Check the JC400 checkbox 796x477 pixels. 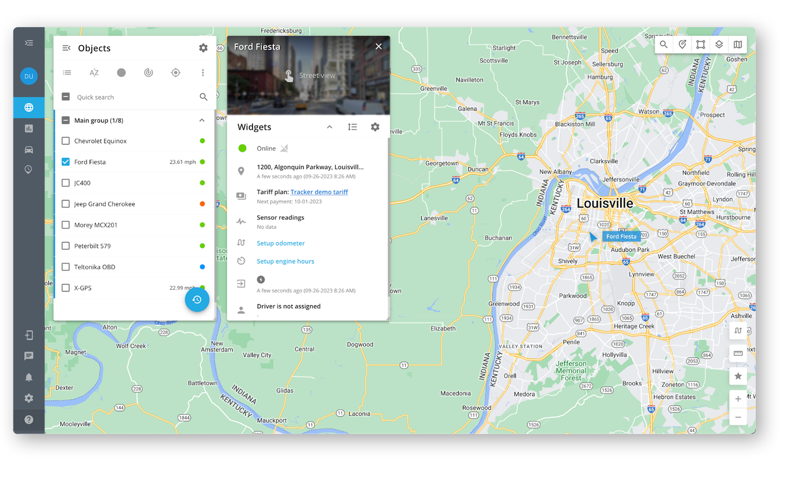tap(66, 183)
